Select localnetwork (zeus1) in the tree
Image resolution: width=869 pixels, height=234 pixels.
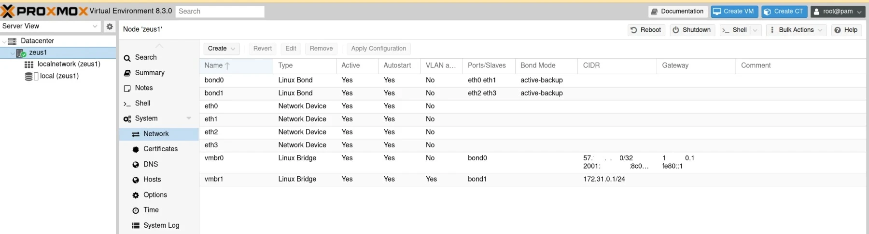click(69, 64)
